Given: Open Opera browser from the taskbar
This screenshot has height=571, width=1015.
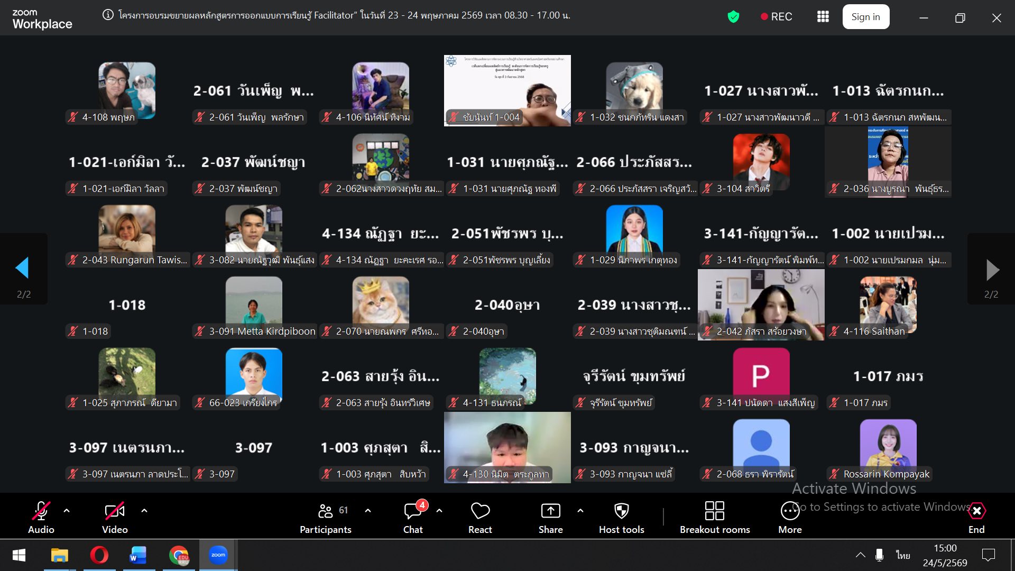Looking at the screenshot, I should pos(99,555).
